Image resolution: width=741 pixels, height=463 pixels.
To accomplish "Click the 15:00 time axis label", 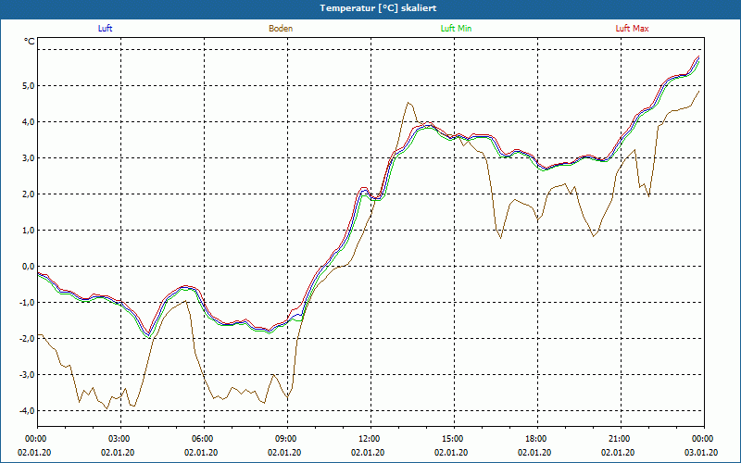I will (454, 439).
